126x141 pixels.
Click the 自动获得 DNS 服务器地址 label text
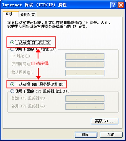click(x=39, y=84)
